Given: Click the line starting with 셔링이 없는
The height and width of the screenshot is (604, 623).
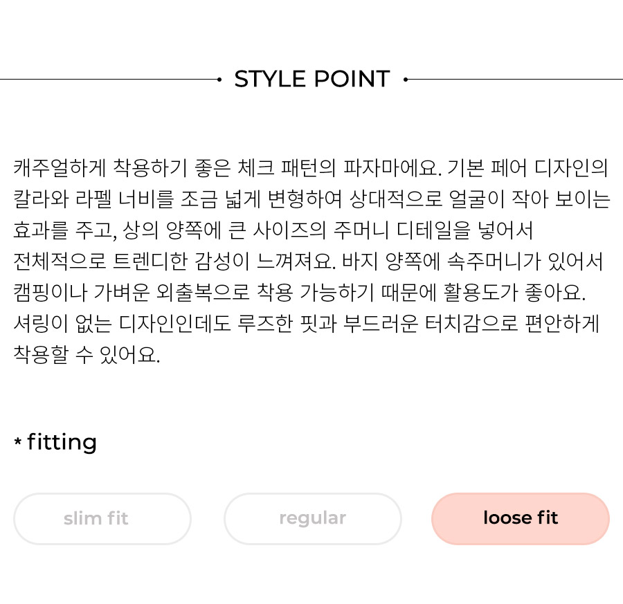Looking at the screenshot, I should click(x=307, y=323).
